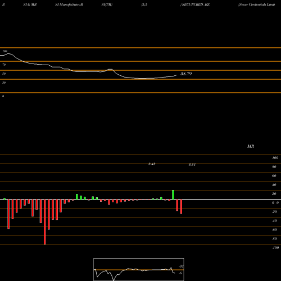
Task: Click the 50 level label on RSI axis
Action: tap(4, 74)
